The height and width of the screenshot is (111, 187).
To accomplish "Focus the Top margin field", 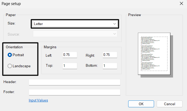I will tap(70, 65).
